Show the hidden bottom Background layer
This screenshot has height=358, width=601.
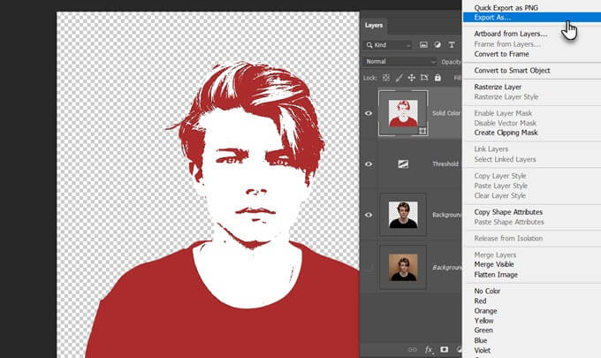(369, 265)
